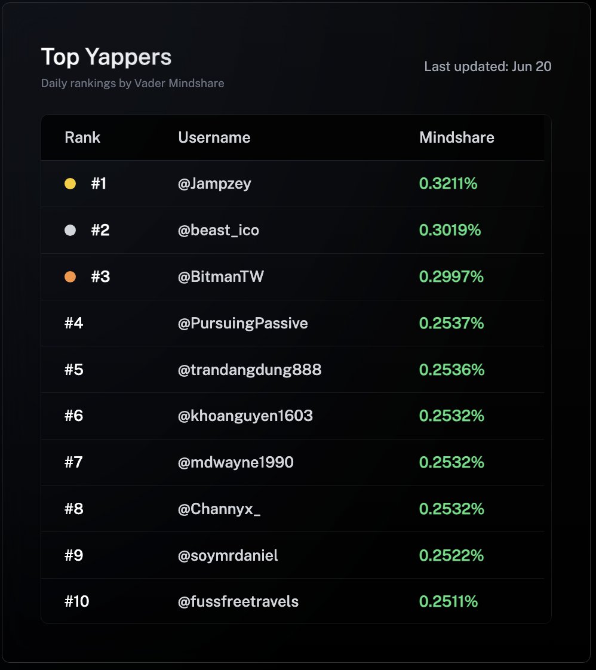
Task: Select the Rank column header
Action: (x=82, y=137)
